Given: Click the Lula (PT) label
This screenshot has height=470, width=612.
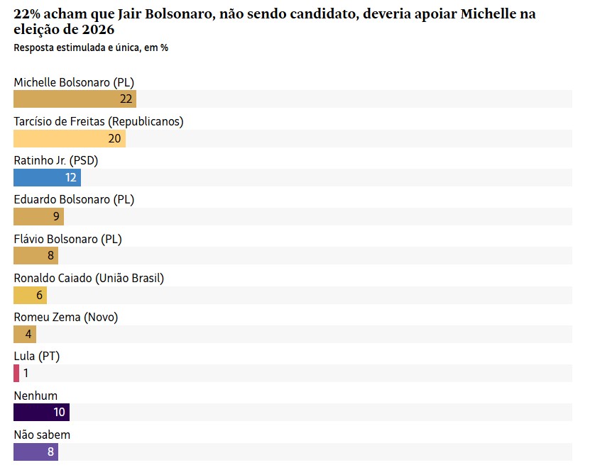Looking at the screenshot, I should [37, 356].
